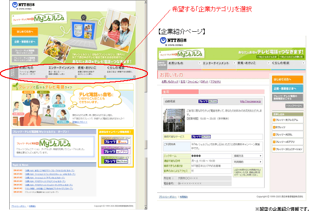The width and height of the screenshot is (309, 211).
Task: Open the フレッツ 光プレミアム campaign banner
Action: tap(116, 141)
